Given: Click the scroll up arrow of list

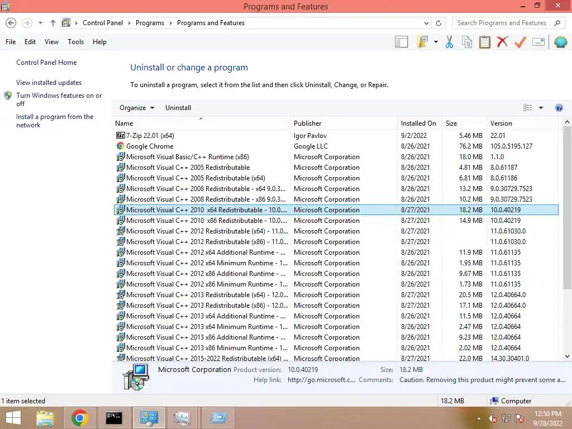Looking at the screenshot, I should (x=567, y=122).
